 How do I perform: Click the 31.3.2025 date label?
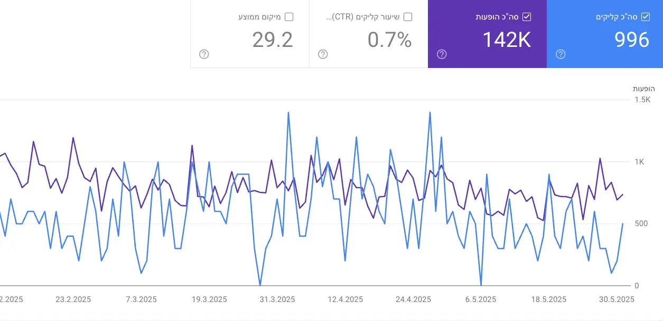[x=277, y=299]
